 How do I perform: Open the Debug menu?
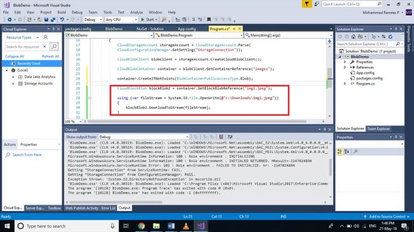pos(77,12)
